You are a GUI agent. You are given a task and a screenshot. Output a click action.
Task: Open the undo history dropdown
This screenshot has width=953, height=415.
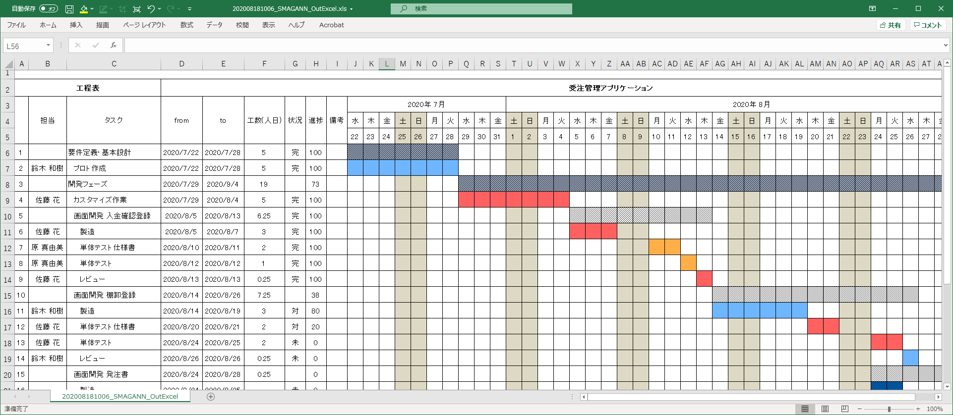(160, 9)
